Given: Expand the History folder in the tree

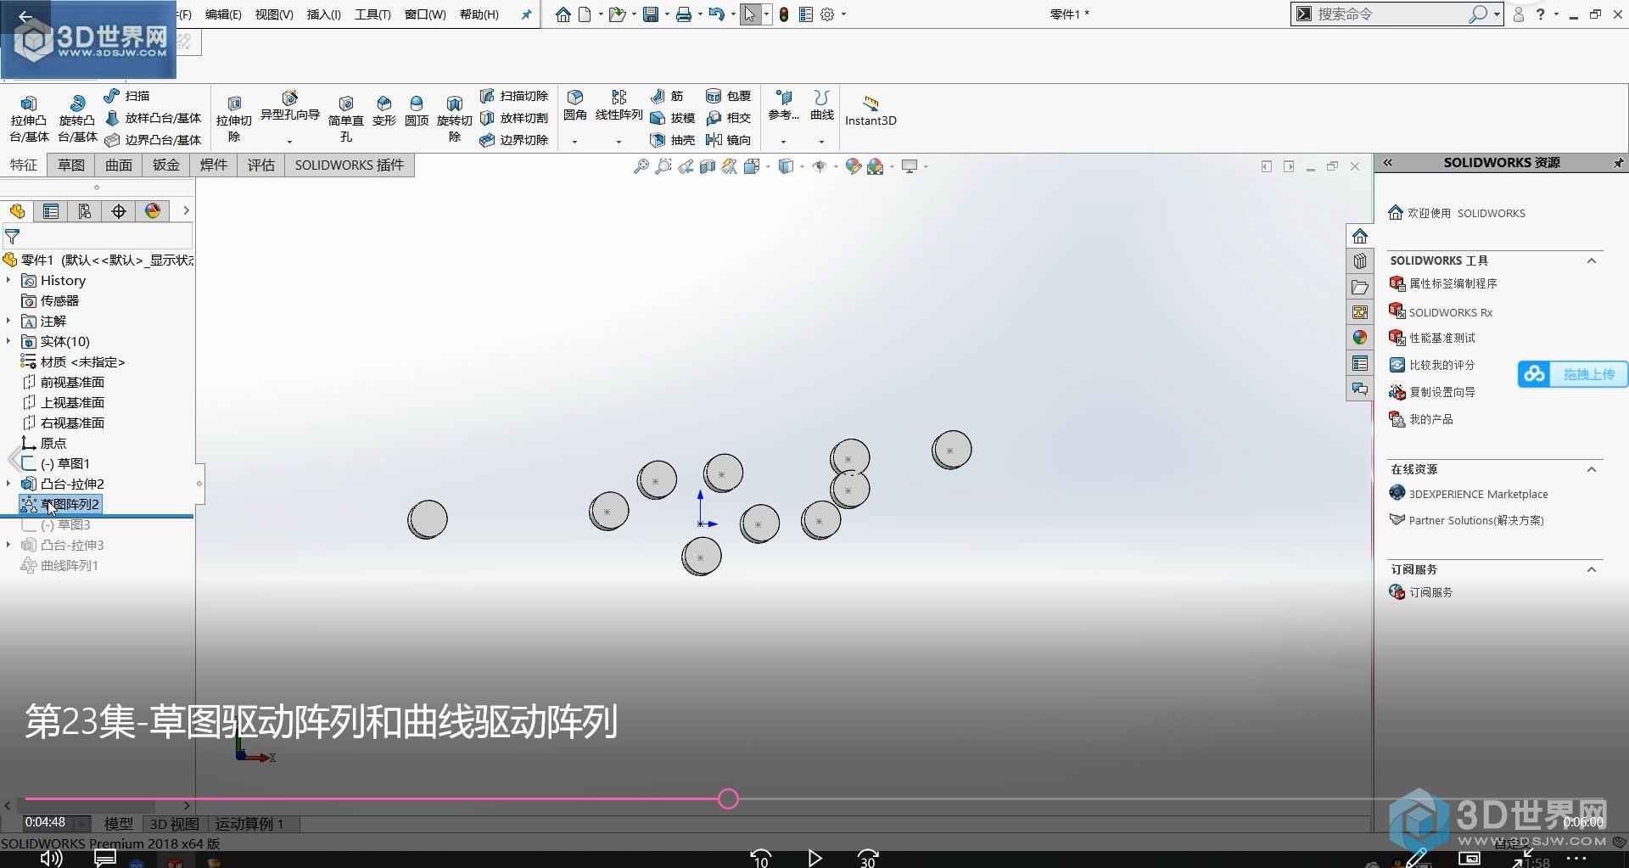Looking at the screenshot, I should [8, 280].
